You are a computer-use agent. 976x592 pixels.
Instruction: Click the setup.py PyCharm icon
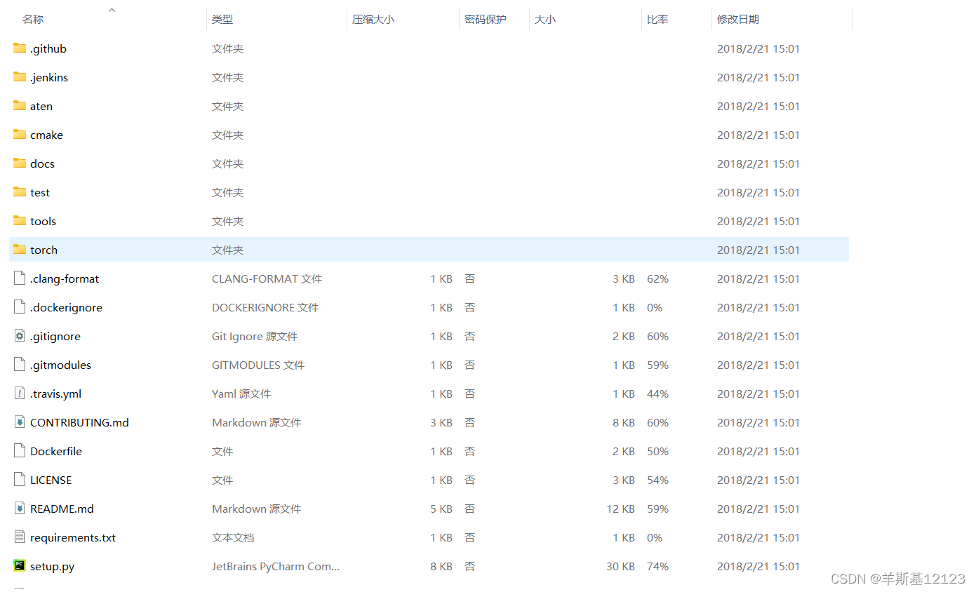coord(20,566)
